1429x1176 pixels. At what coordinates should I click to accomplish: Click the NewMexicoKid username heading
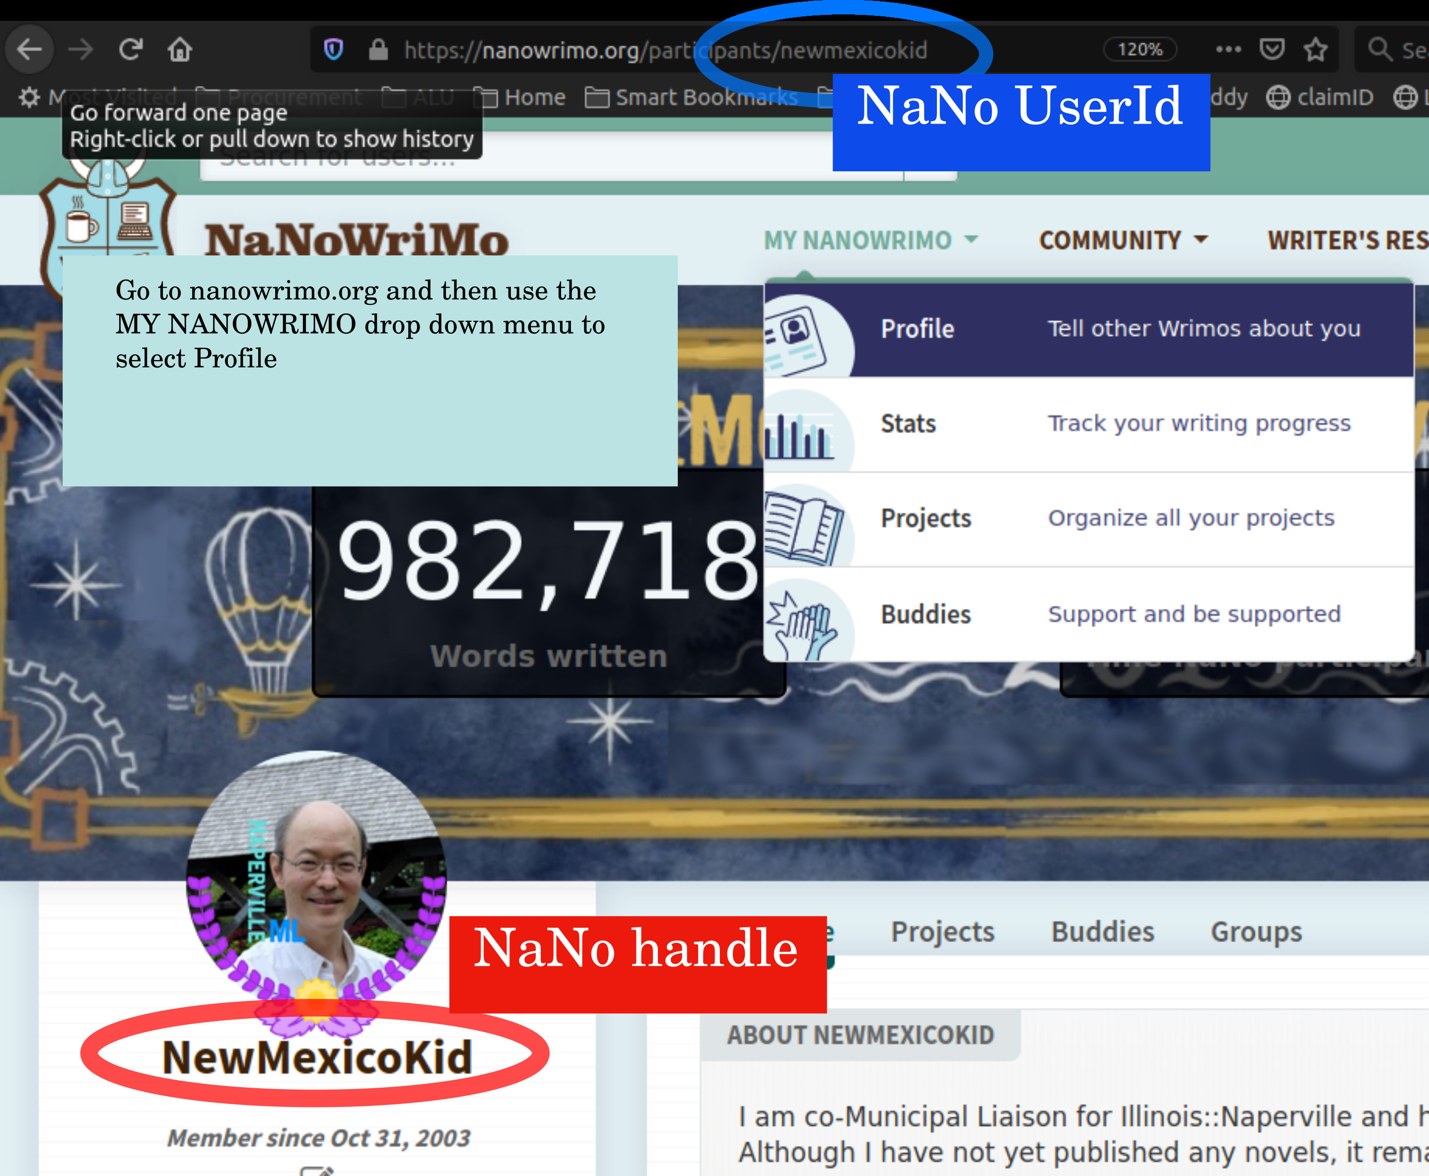coord(317,1057)
